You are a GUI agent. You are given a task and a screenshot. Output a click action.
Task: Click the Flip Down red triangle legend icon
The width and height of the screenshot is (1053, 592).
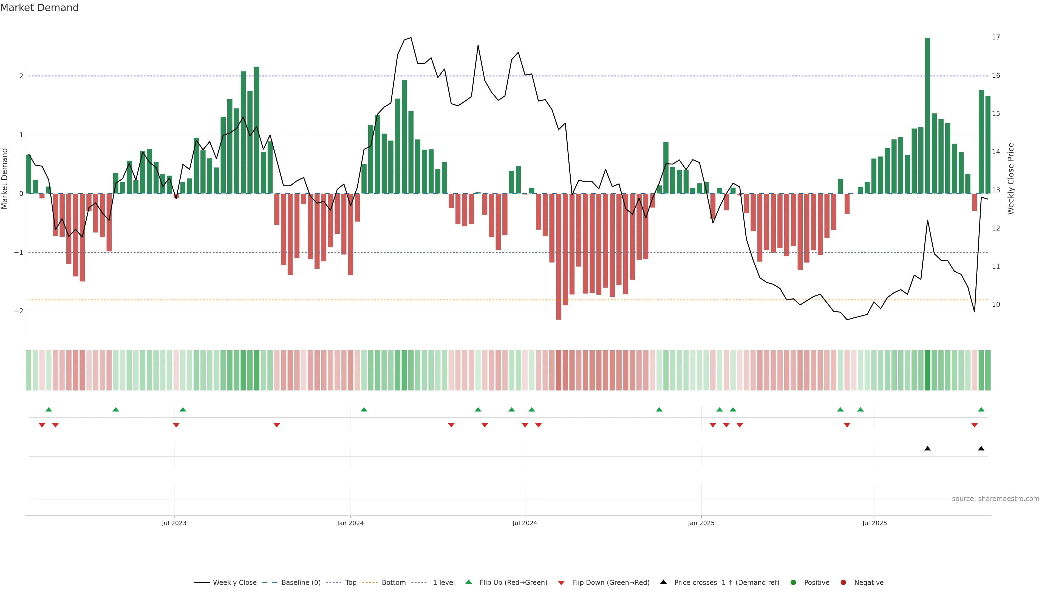561,583
